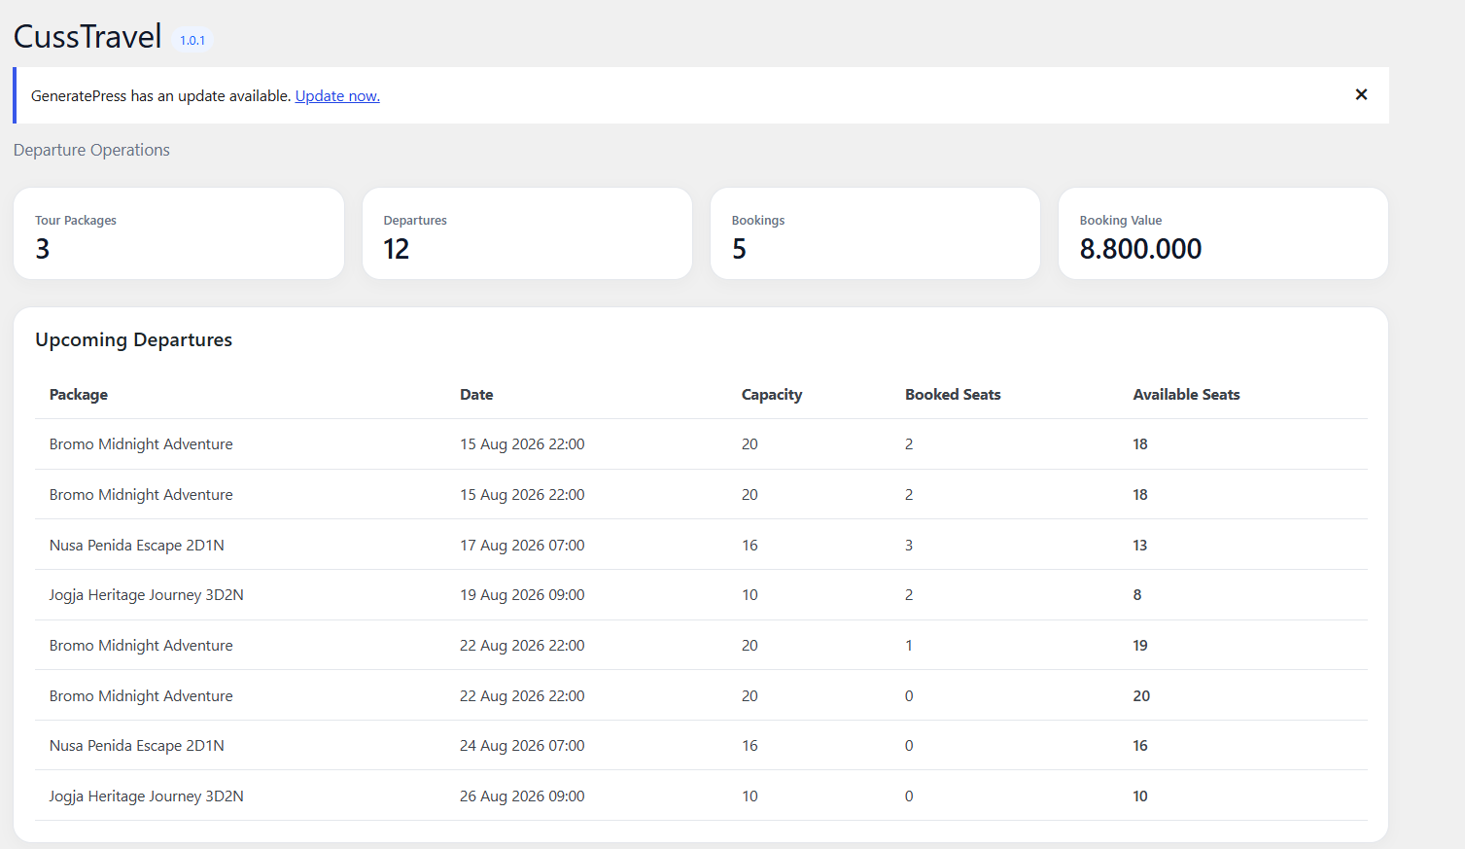
Task: Click the Update now link
Action: coord(337,95)
